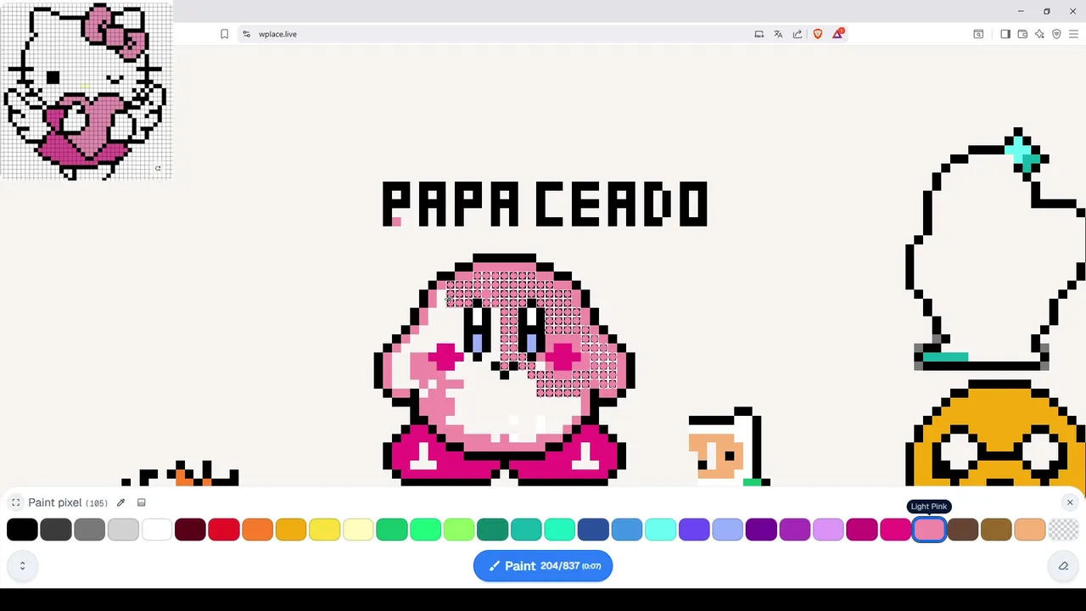Open the Leo AI sparkle icon
The width and height of the screenshot is (1086, 611).
(x=1039, y=34)
